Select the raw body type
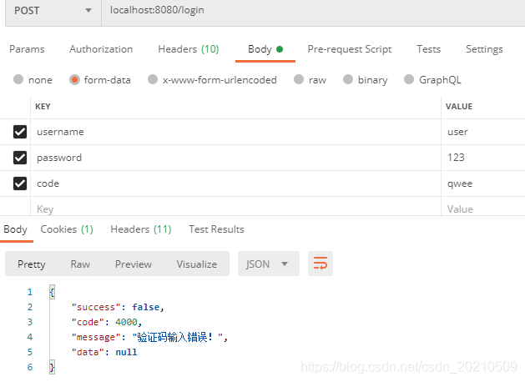This screenshot has width=525, height=382. (x=299, y=79)
